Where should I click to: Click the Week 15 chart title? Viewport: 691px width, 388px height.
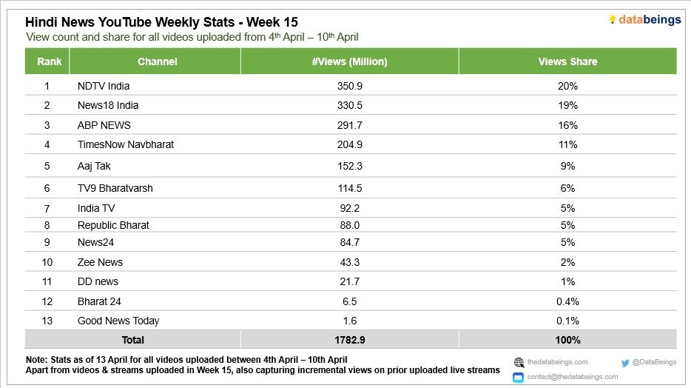click(161, 22)
